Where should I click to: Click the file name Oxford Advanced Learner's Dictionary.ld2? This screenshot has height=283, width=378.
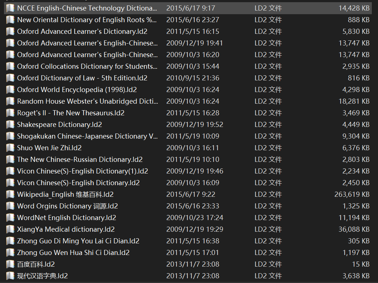click(x=82, y=31)
